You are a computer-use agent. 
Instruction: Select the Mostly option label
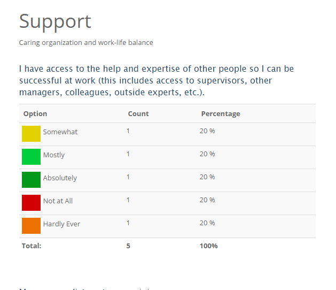54,155
